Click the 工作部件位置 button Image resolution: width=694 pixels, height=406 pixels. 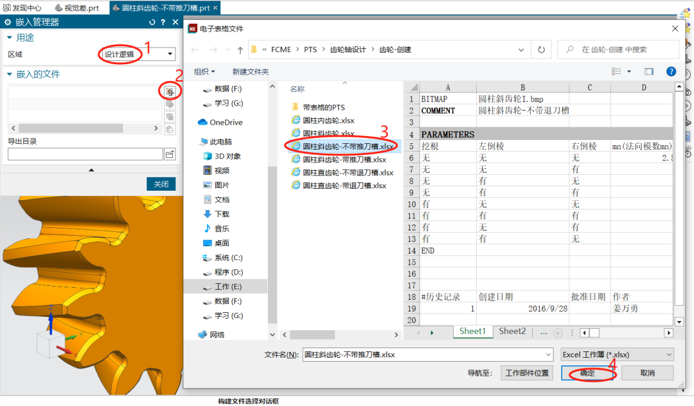pyautogui.click(x=527, y=373)
